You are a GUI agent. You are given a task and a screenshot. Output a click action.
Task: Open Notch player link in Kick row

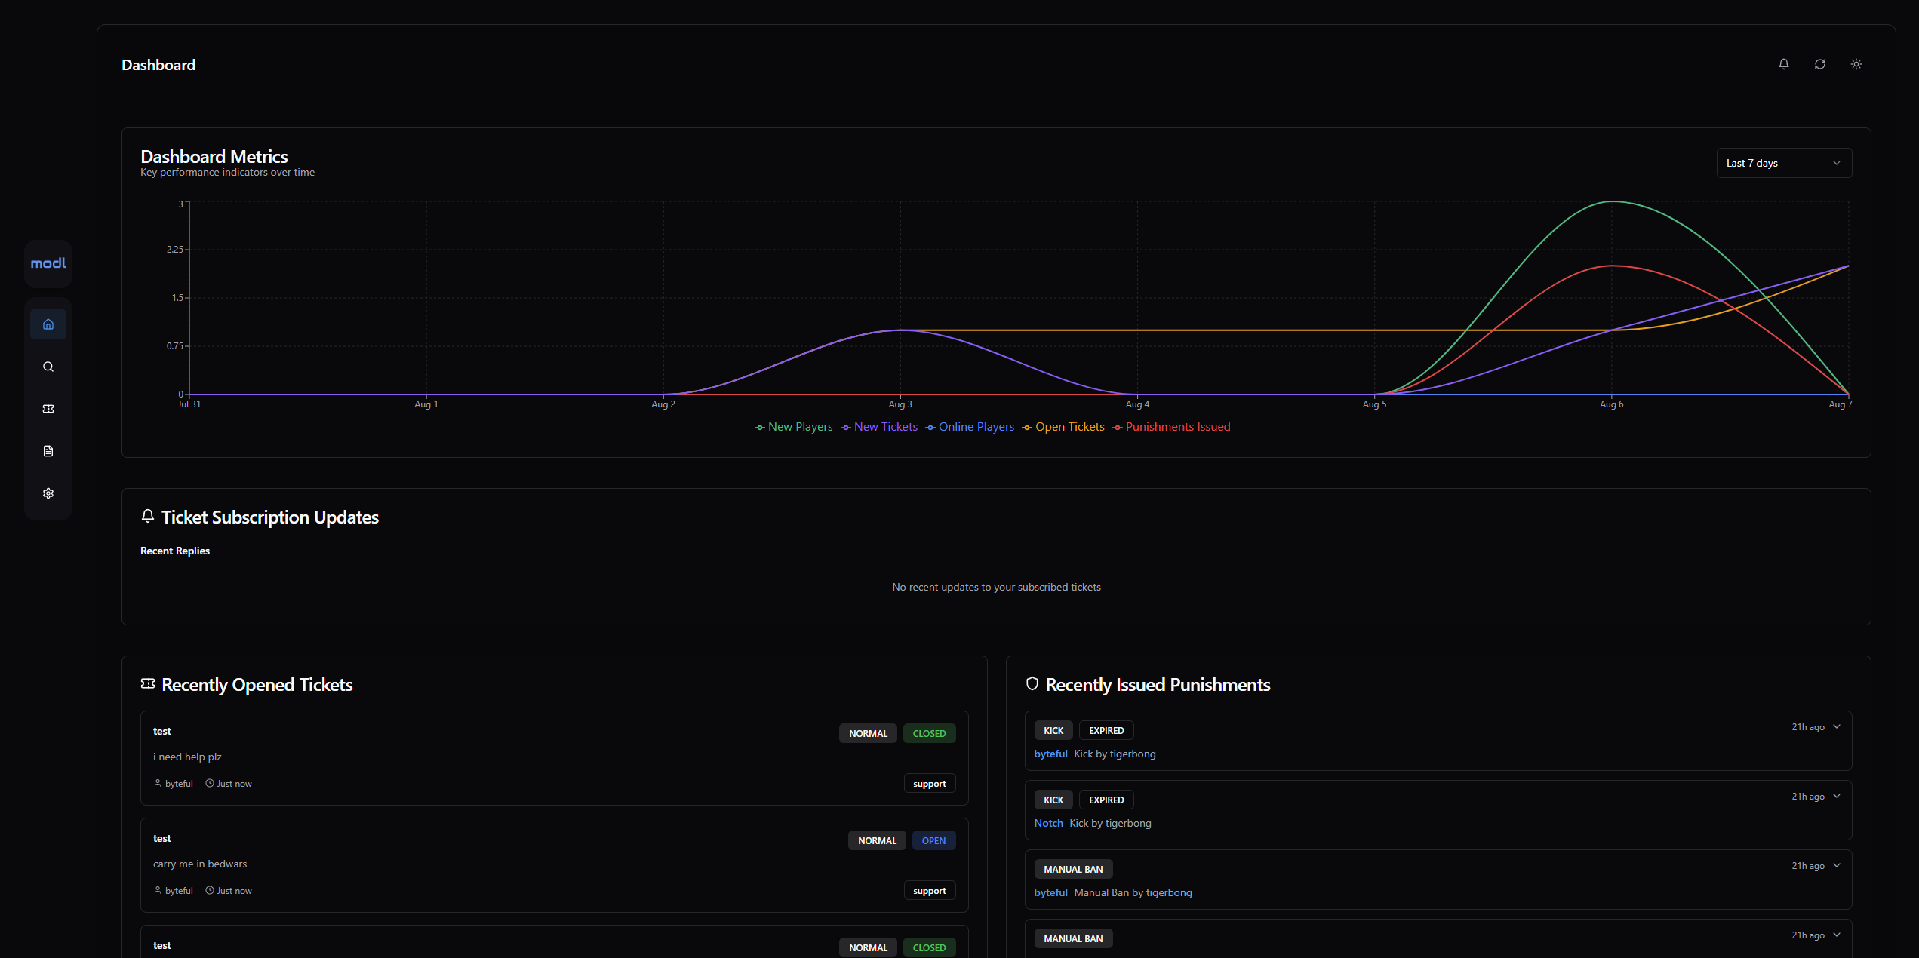tap(1048, 823)
